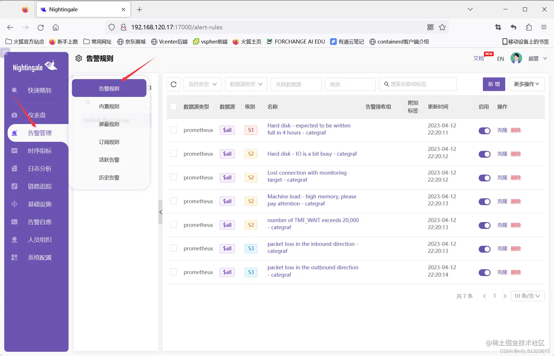
Task: Click the Nightingale logo
Action: pyautogui.click(x=35, y=66)
